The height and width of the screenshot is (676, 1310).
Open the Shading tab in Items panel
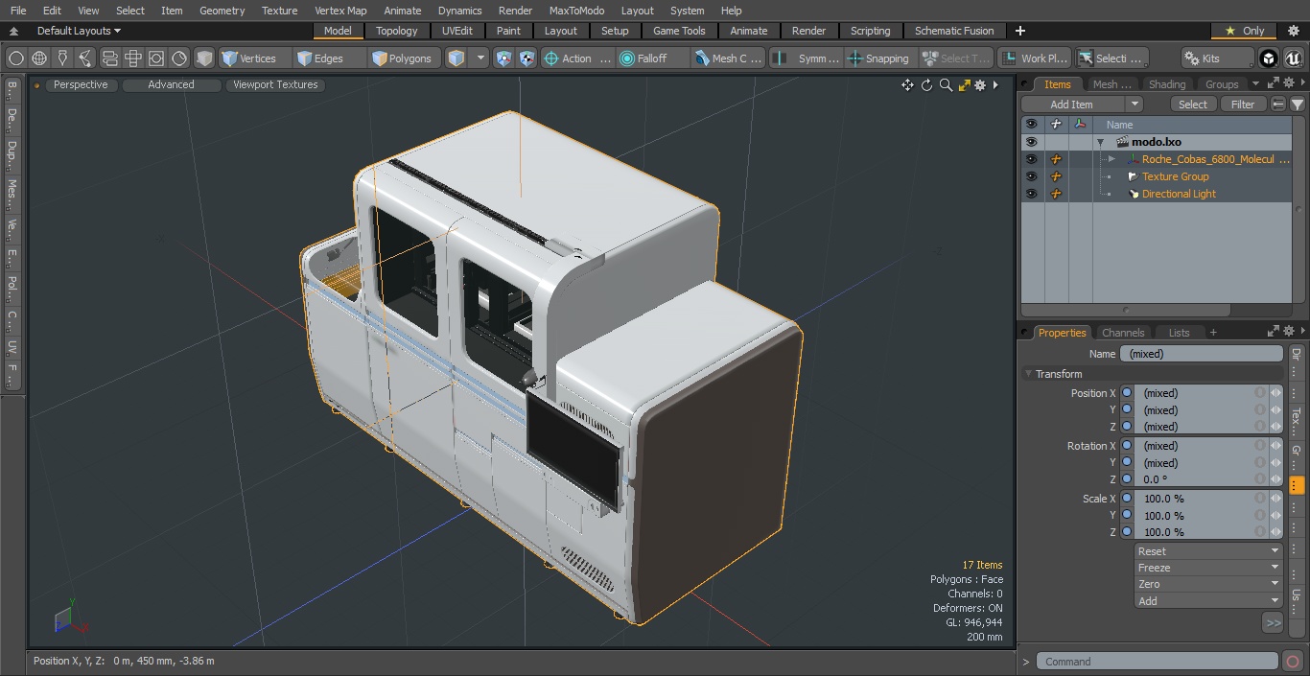coord(1167,84)
